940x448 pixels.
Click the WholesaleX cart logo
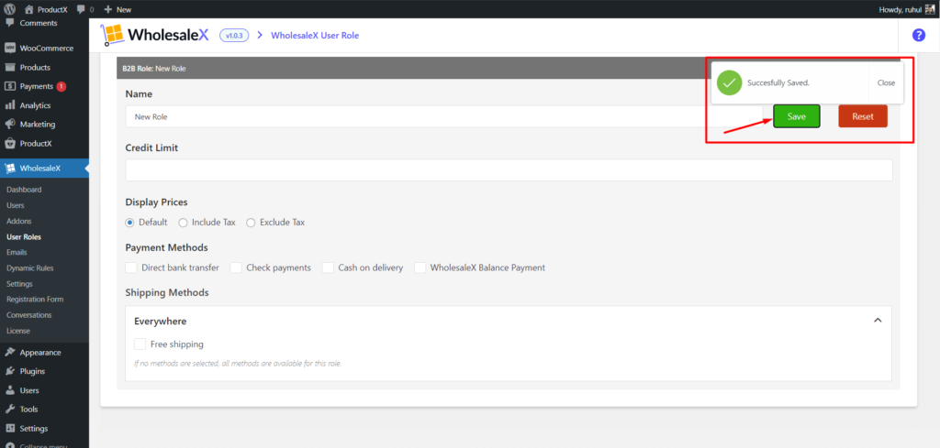click(x=111, y=36)
